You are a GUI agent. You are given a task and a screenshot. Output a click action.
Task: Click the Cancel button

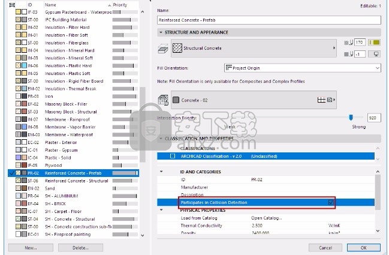click(x=325, y=248)
